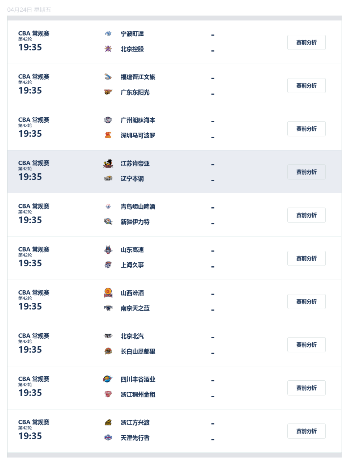Open the 福建晋江文旅 team name link
Viewport: 347px width, 461px height.
pos(138,77)
